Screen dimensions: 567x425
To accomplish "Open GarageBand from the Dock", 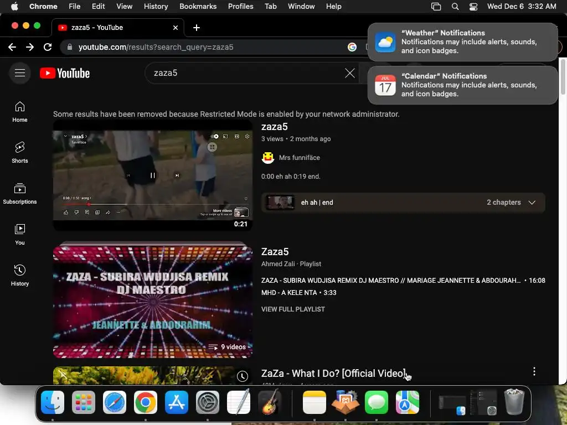I will tap(270, 402).
